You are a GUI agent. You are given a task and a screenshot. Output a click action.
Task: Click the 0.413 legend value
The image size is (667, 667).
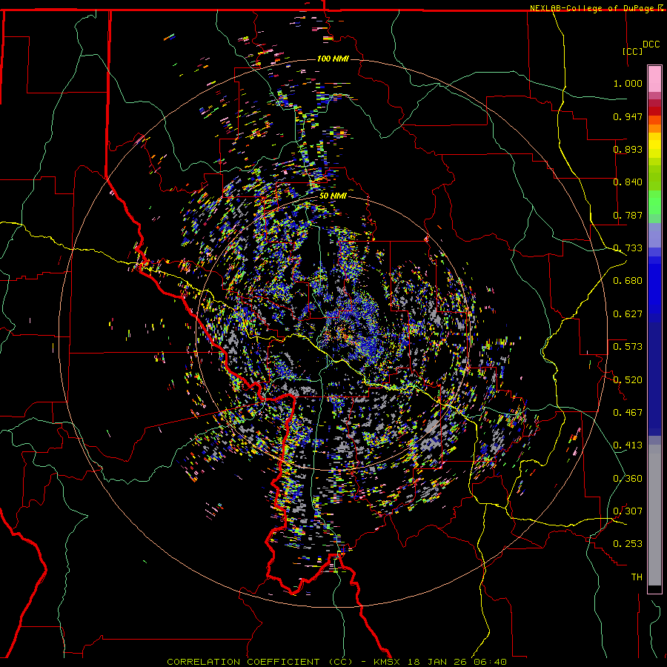click(628, 445)
